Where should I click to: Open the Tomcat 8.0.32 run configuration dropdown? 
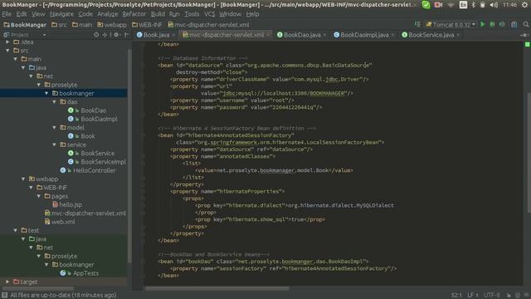pos(451,24)
